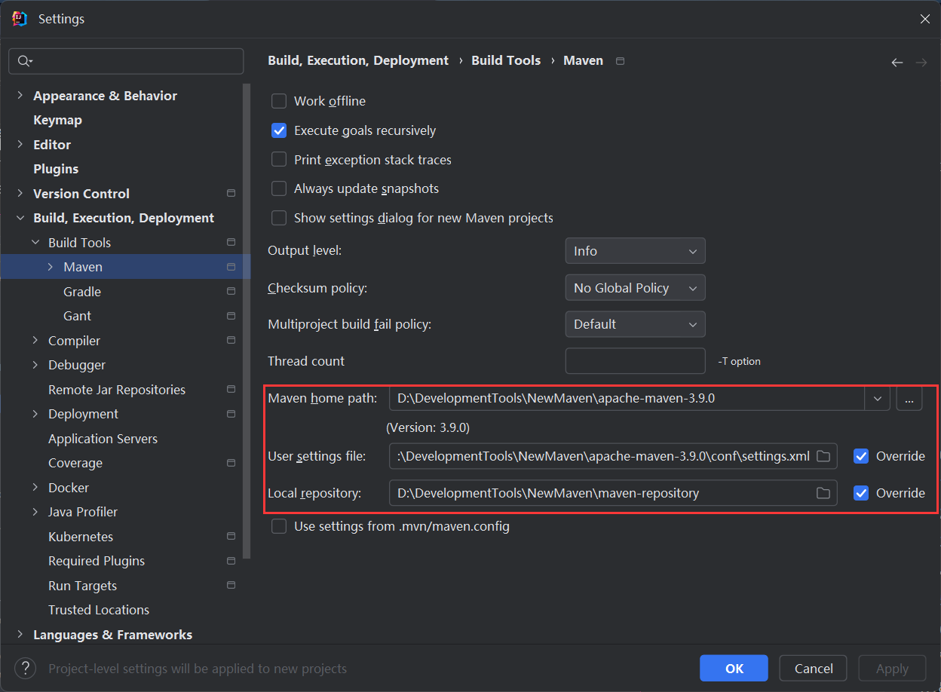This screenshot has height=692, width=941.
Task: Collapse the Build Tools node
Action: click(35, 243)
